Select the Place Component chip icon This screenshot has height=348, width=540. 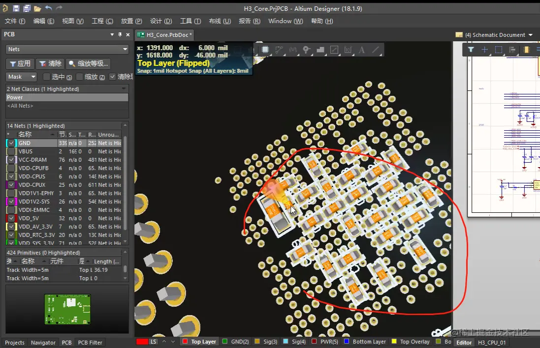(x=265, y=50)
